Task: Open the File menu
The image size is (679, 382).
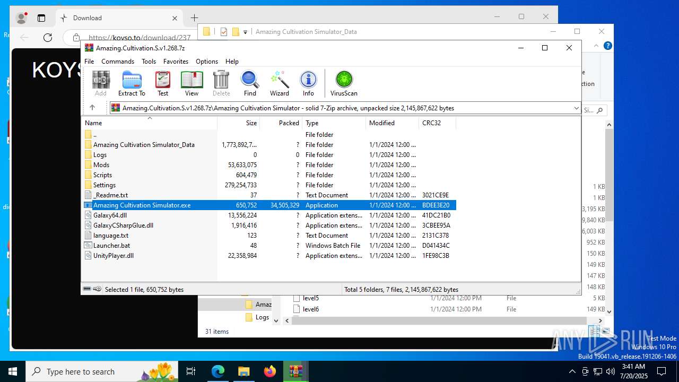Action: coord(89,62)
